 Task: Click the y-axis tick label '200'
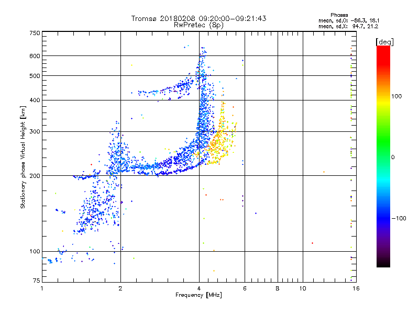coord(35,176)
